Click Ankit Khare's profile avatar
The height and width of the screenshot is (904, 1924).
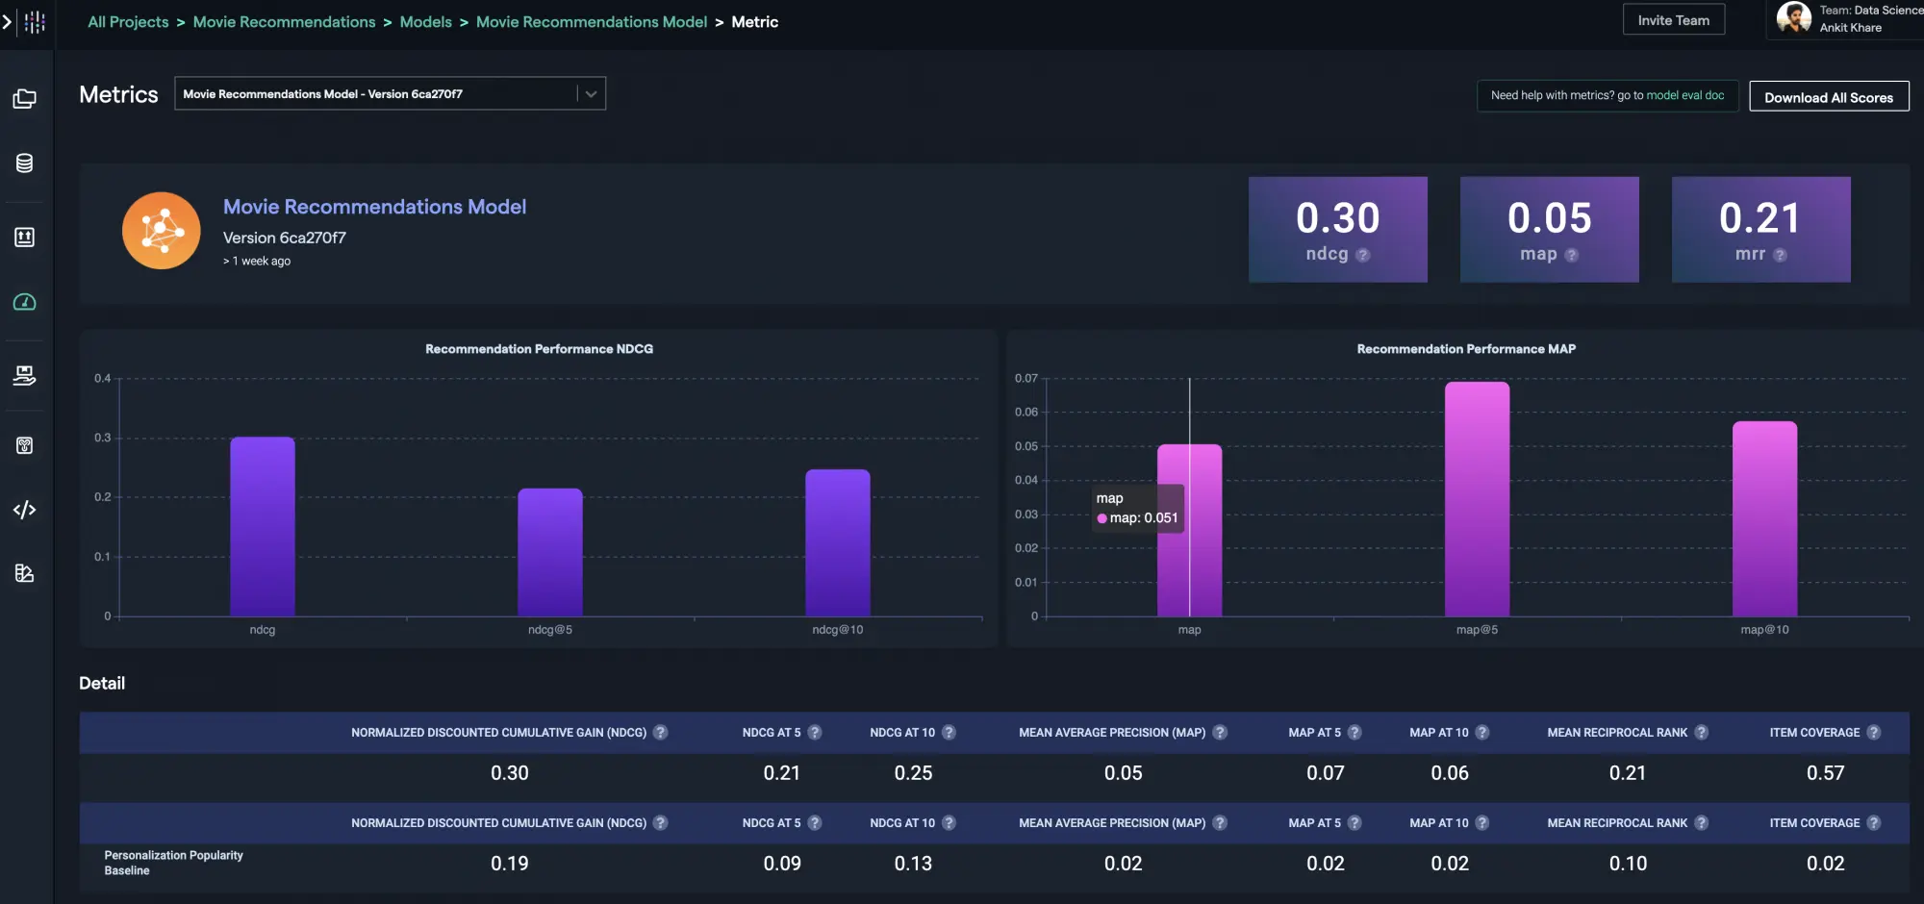(1793, 17)
